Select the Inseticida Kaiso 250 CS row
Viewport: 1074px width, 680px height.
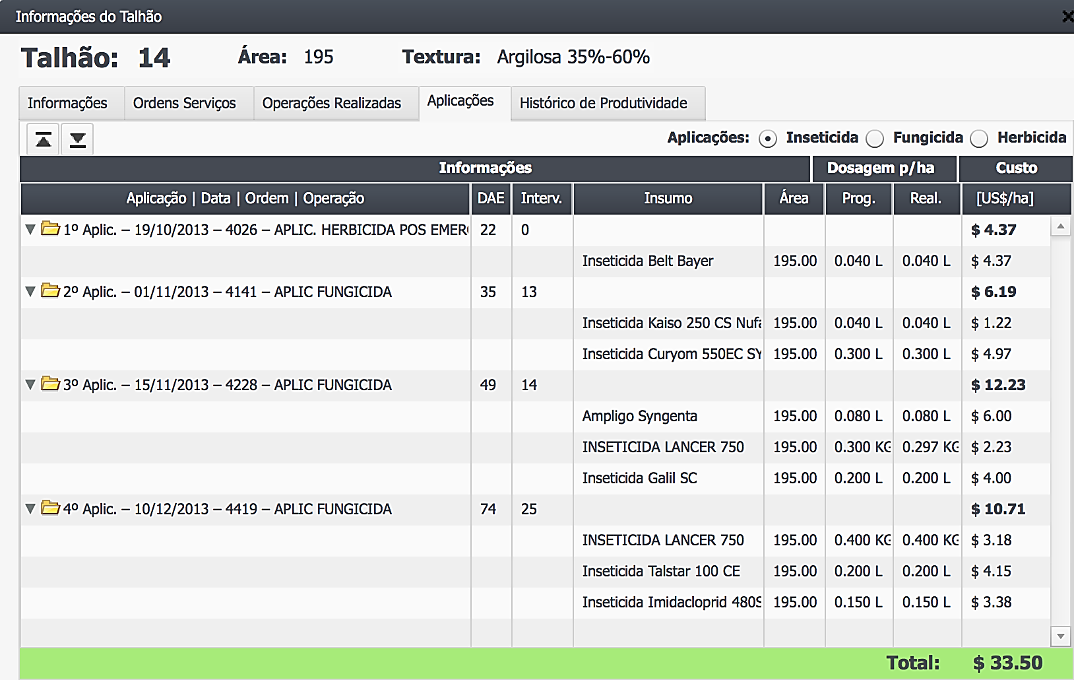click(535, 323)
